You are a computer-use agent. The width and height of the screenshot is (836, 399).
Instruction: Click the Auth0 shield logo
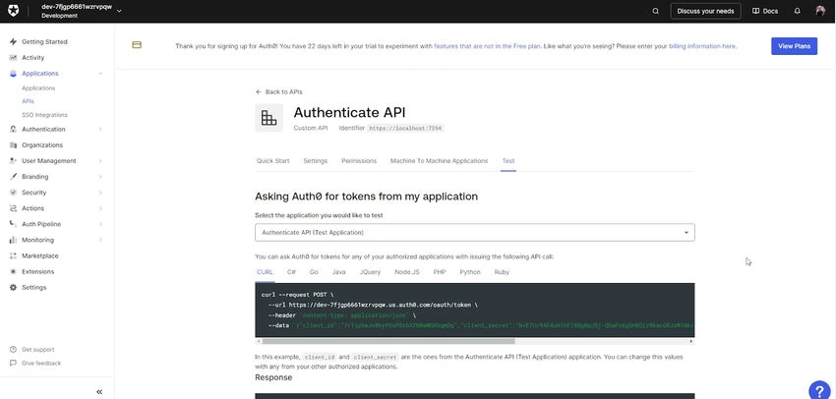coord(13,11)
